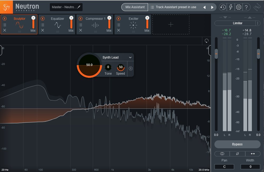
Task: Open the preset list icon beside Track Assistant
Action: (x=152, y=7)
